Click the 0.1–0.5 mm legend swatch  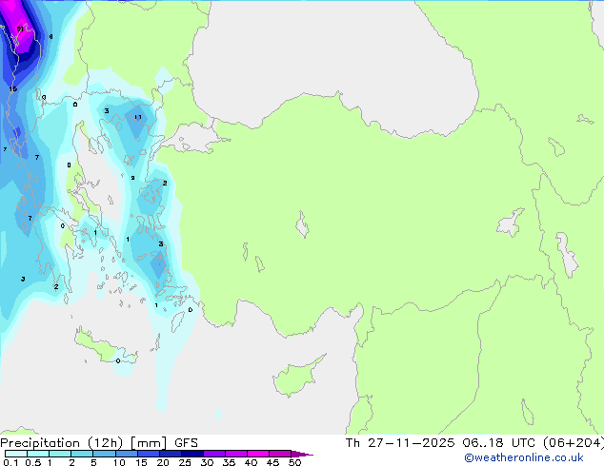click(16, 454)
